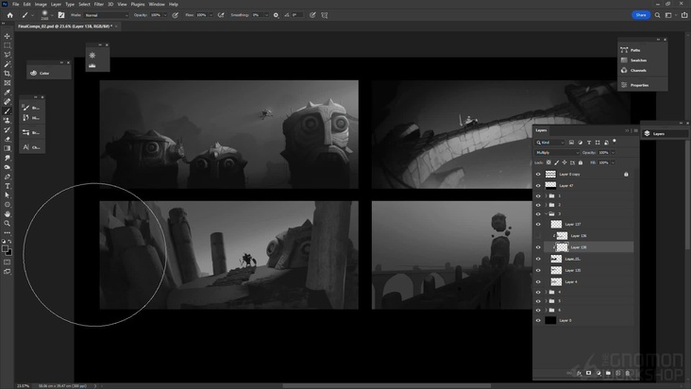The width and height of the screenshot is (691, 389).
Task: Toggle visibility of Layer 137
Action: pos(538,224)
